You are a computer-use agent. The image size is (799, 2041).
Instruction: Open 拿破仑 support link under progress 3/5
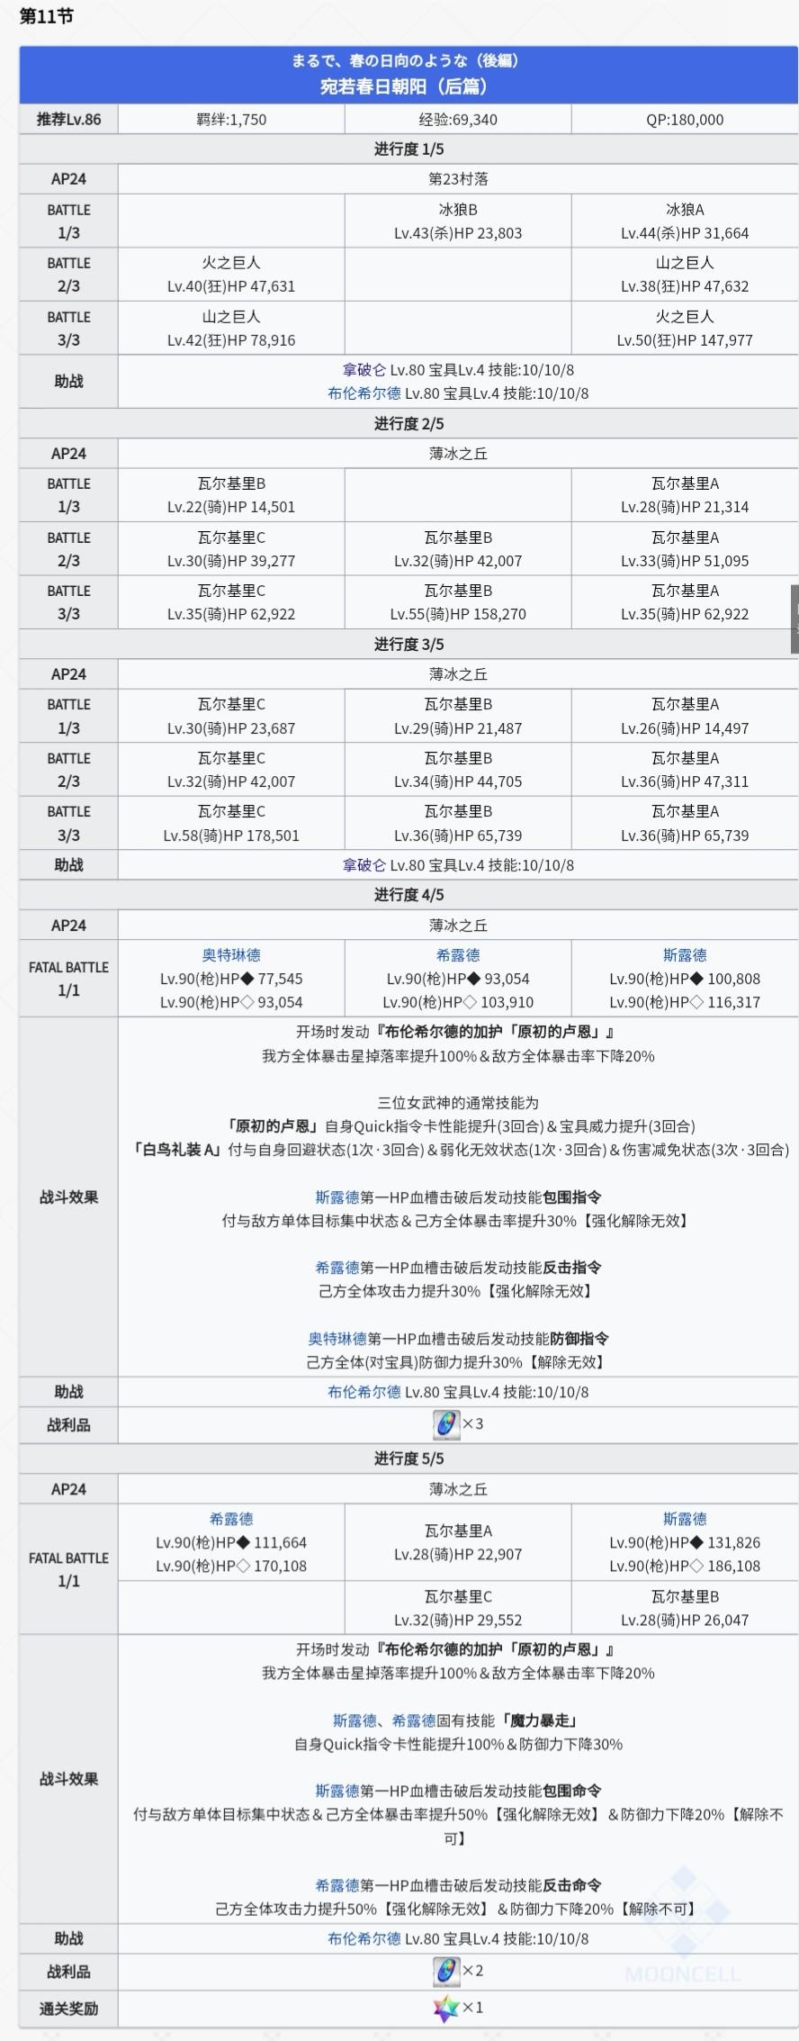click(364, 865)
